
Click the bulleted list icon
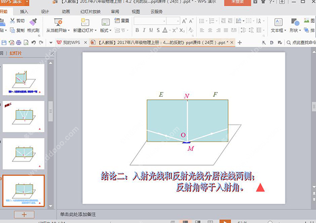(x=203, y=21)
